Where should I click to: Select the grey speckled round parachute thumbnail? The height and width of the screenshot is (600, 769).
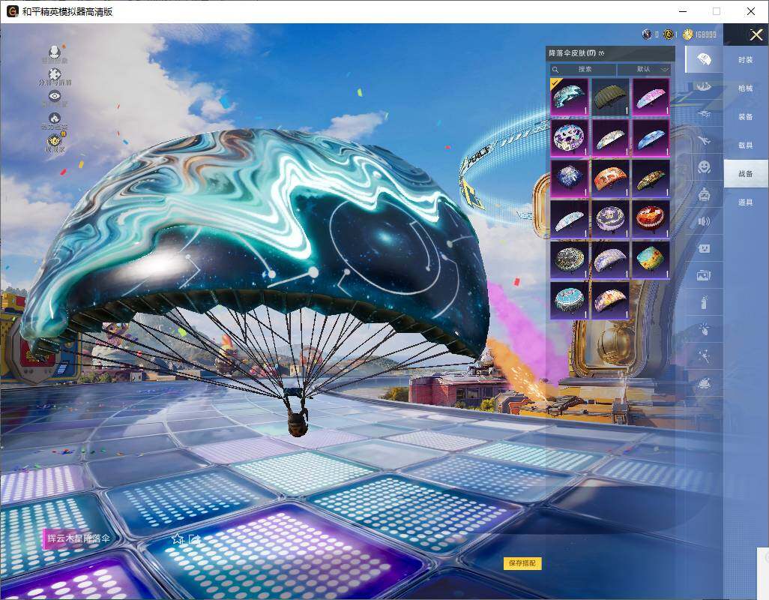570,259
